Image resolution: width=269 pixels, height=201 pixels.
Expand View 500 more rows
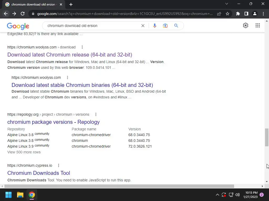(24, 152)
